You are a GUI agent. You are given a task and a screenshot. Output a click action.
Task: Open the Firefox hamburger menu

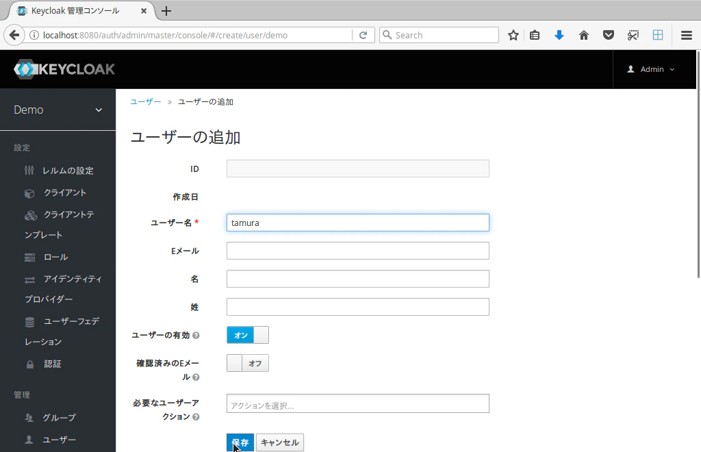pos(687,35)
